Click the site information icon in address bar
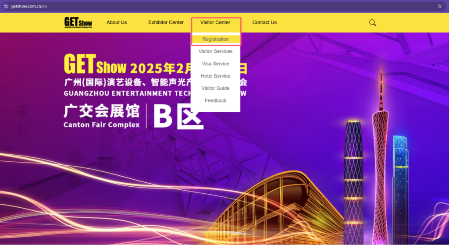 (5, 6)
